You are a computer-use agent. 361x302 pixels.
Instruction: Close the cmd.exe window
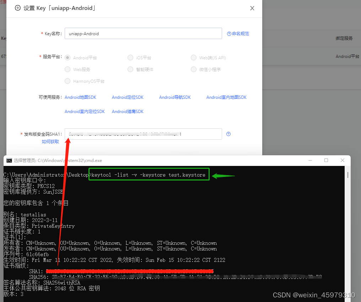click(343, 160)
